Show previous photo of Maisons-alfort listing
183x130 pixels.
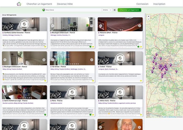point(101,26)
